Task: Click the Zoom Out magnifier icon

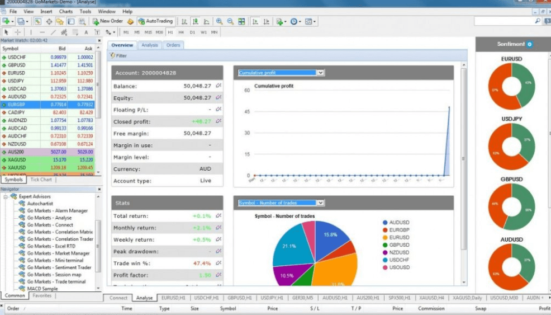Action: coord(230,21)
